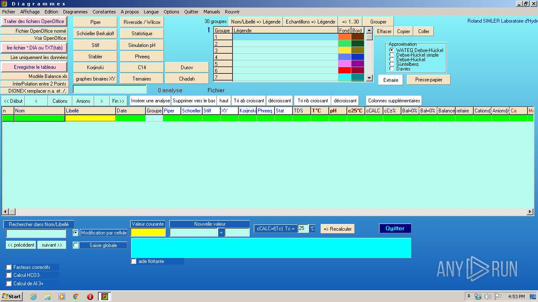
Task: Click Colonnes supplémentaires button
Action: (394, 101)
